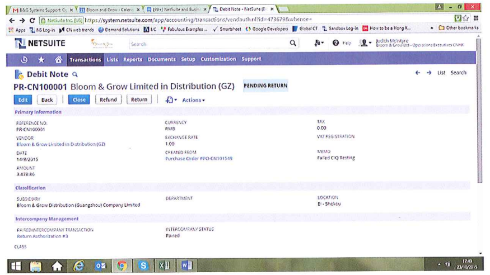Click the taskbar clock showing 23/10/2015
Image resolution: width=490 pixels, height=275 pixels.
[x=466, y=264]
